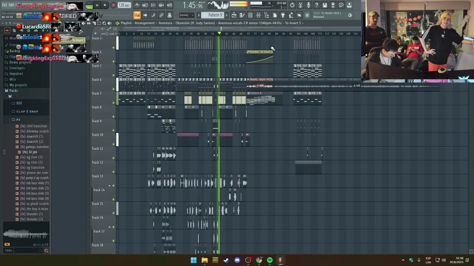The height and width of the screenshot is (266, 474).
Task: Open the CLAP & SNAP folder
Action: click(27, 111)
